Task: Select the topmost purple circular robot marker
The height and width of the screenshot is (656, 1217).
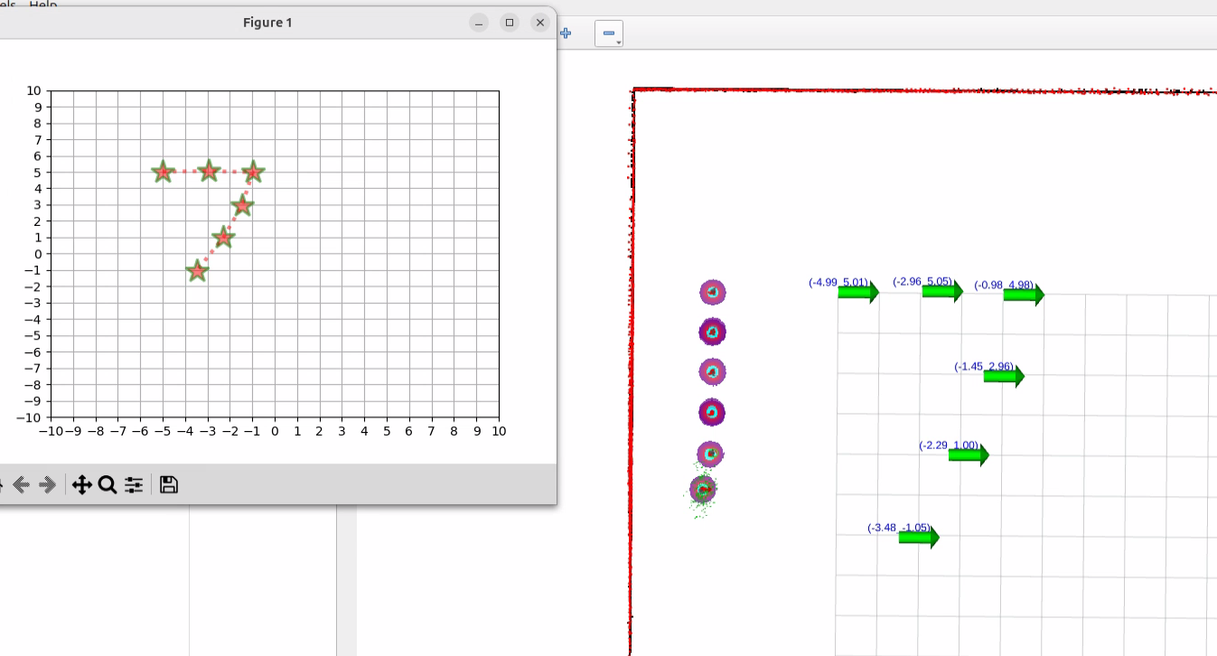Action: pyautogui.click(x=713, y=292)
